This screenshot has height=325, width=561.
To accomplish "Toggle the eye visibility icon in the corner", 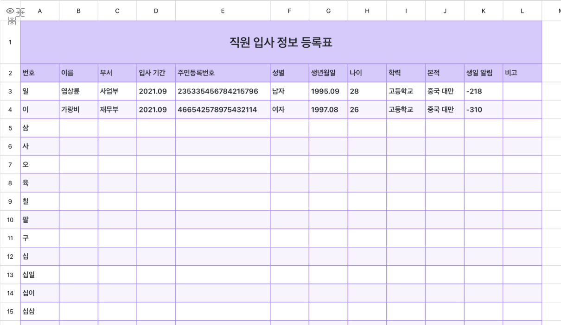I will (x=10, y=11).
